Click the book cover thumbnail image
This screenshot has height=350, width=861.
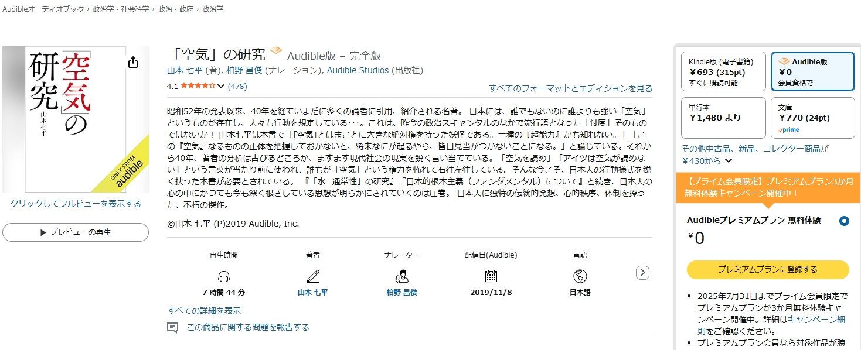pyautogui.click(x=76, y=119)
